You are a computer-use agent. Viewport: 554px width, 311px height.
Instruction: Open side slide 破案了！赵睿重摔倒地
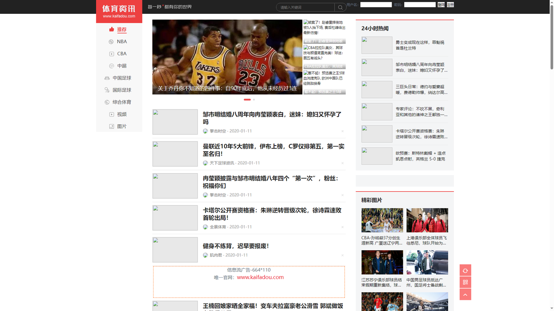[x=324, y=31]
